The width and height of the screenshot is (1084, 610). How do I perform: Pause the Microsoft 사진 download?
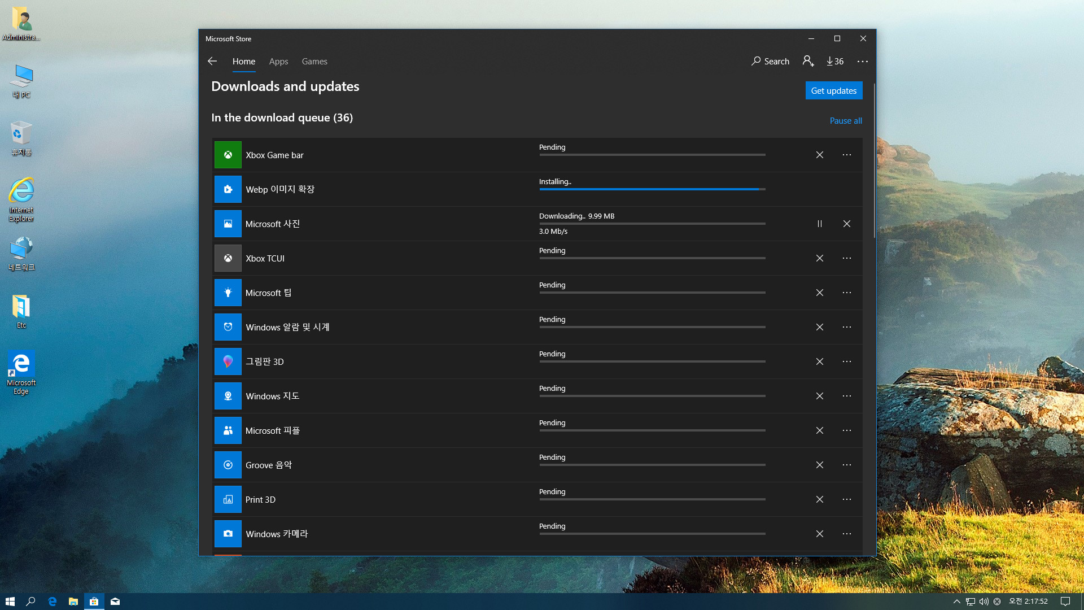(x=820, y=224)
